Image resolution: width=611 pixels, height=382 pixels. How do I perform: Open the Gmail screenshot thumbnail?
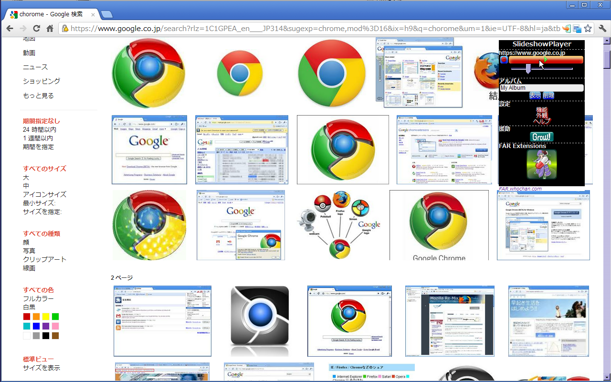(242, 149)
